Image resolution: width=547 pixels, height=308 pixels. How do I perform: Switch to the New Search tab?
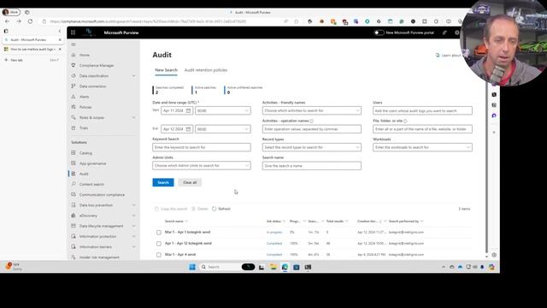(x=166, y=70)
